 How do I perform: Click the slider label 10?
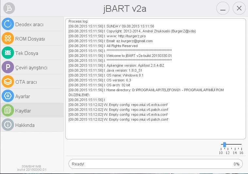[x=221, y=153]
